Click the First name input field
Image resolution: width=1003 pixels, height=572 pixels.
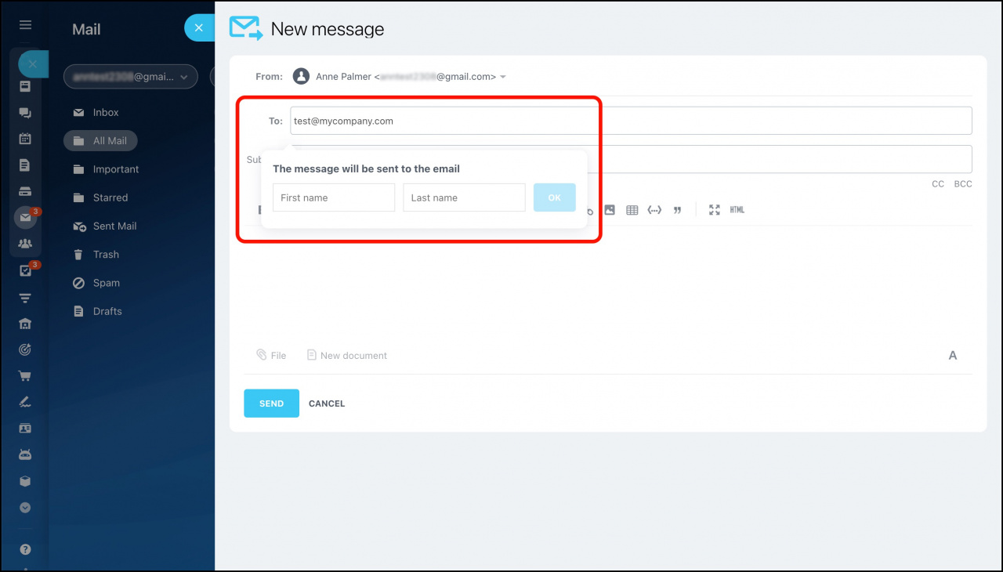point(333,197)
